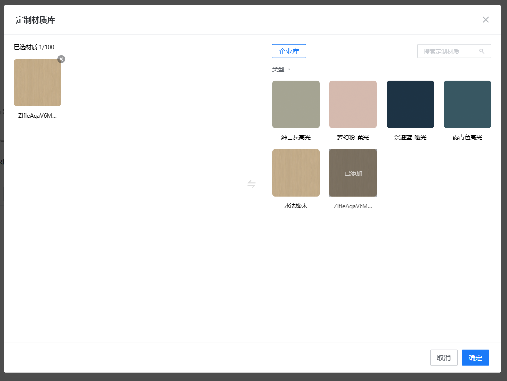Click the selected material thumbnail under 已选材质
The width and height of the screenshot is (507, 381).
tap(37, 83)
